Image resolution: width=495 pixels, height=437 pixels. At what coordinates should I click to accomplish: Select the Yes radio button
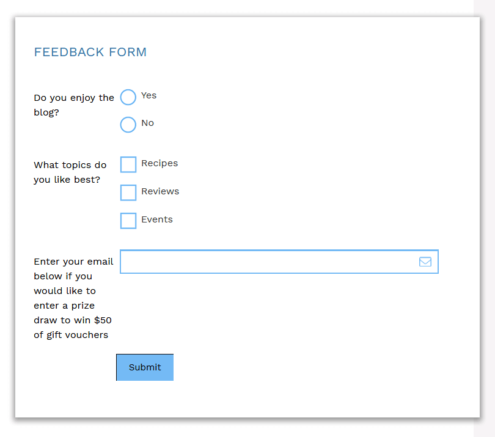(x=128, y=97)
